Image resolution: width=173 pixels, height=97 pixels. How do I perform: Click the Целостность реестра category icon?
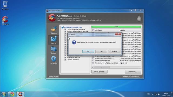[62, 27]
